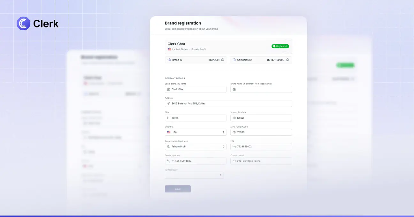The width and height of the screenshot is (414, 217).
Task: Click the map icon in City field
Action: 169,118
